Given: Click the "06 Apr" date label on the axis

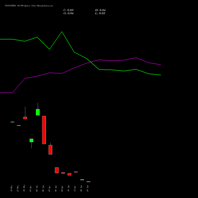Looking at the screenshot, I should coord(43,188).
